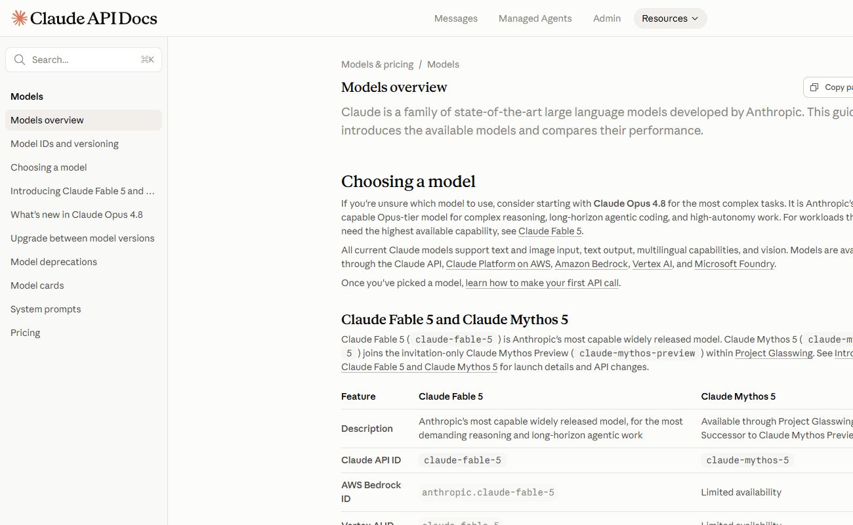Click the Claude Fable 5 column header
Viewport: 853px width, 525px height.
click(451, 396)
